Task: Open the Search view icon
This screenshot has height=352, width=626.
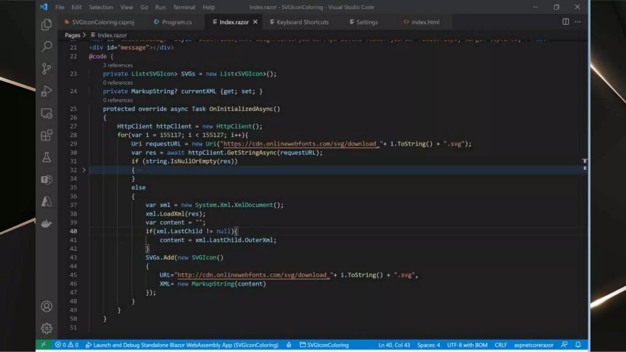Action: [46, 46]
